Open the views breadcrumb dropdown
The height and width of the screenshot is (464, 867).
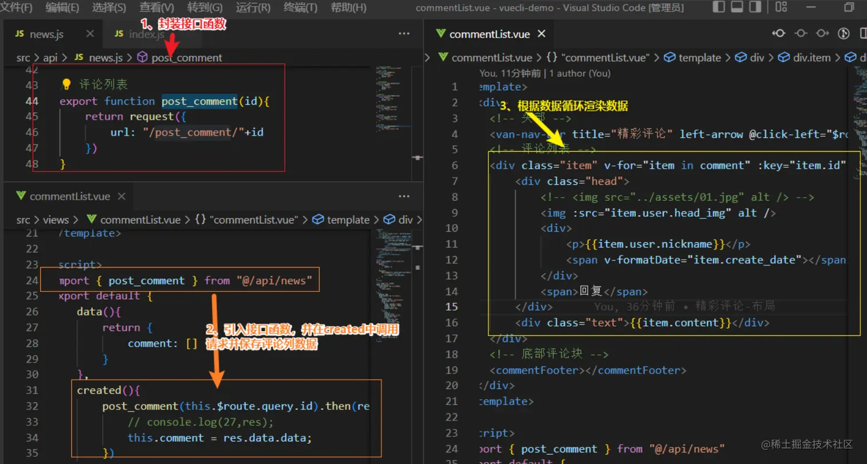(56, 220)
